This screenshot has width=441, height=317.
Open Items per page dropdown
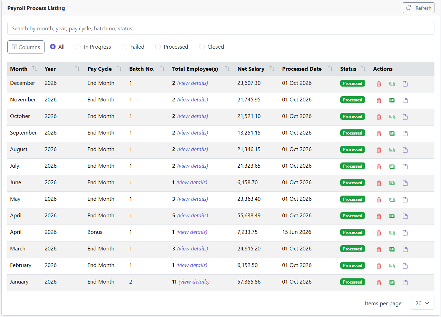[422, 304]
